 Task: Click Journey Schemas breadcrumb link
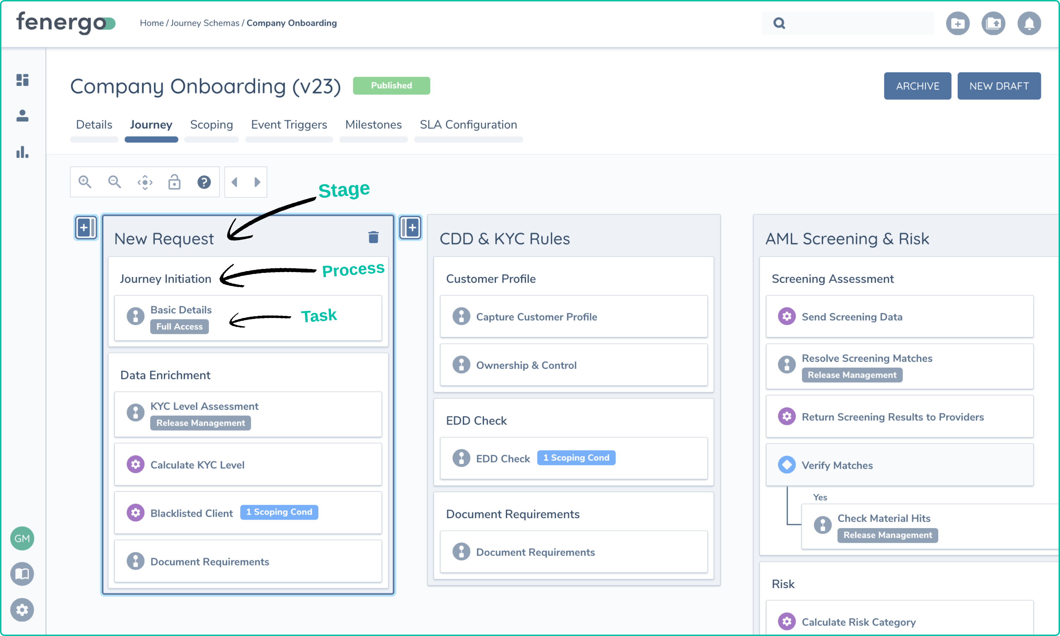tap(205, 23)
